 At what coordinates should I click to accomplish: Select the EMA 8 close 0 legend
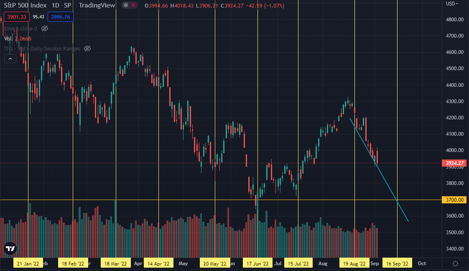point(20,29)
